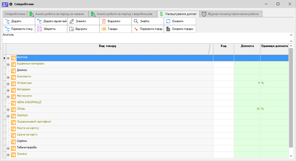Click the Оновити refresh icon
296x161 pixels.
tap(168, 21)
